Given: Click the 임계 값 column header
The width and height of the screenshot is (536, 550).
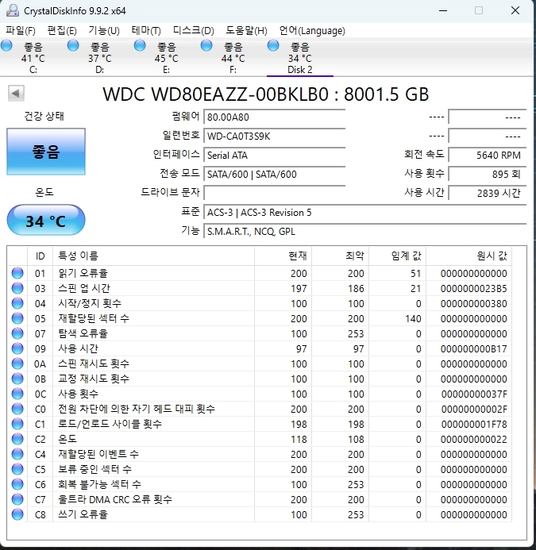Looking at the screenshot, I should click(x=397, y=256).
